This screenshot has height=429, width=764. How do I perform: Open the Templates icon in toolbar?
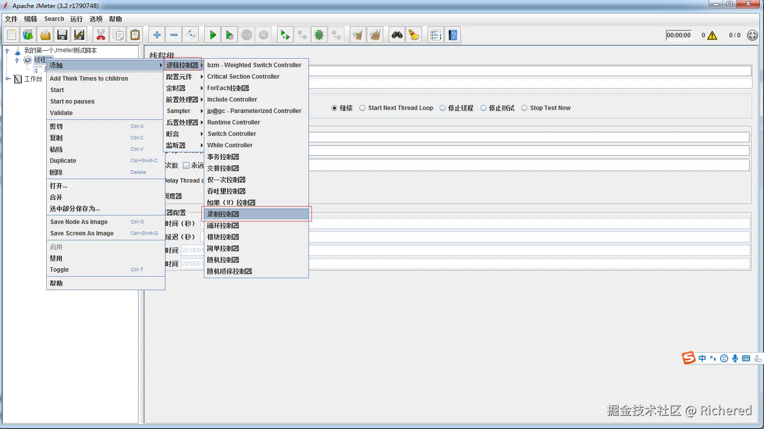(x=28, y=35)
